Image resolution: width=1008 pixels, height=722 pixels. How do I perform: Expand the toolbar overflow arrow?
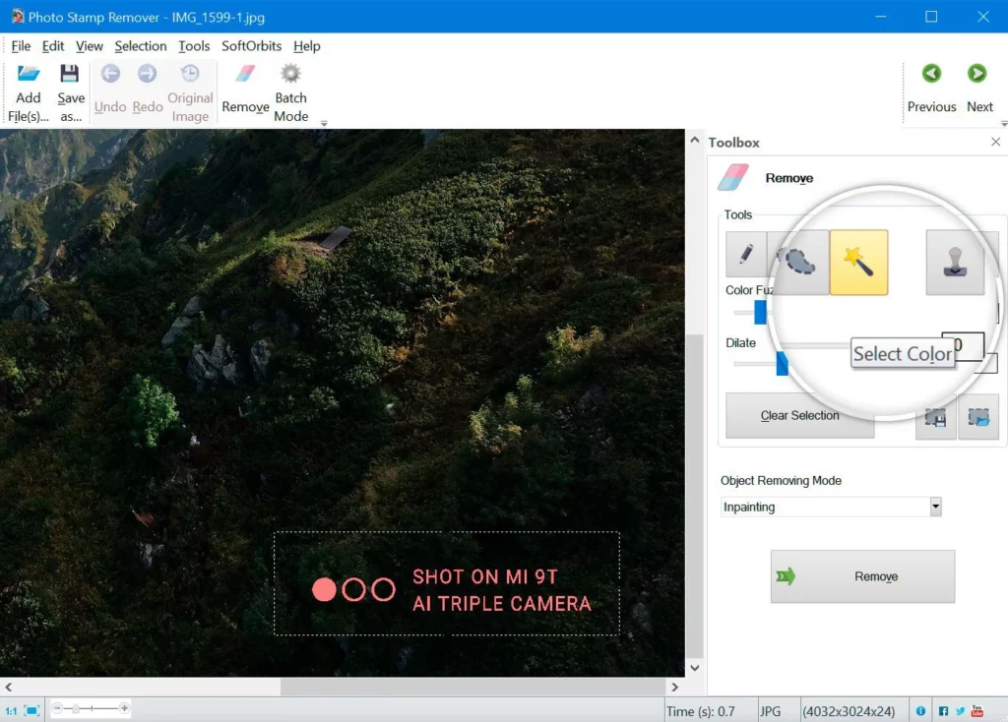point(324,123)
